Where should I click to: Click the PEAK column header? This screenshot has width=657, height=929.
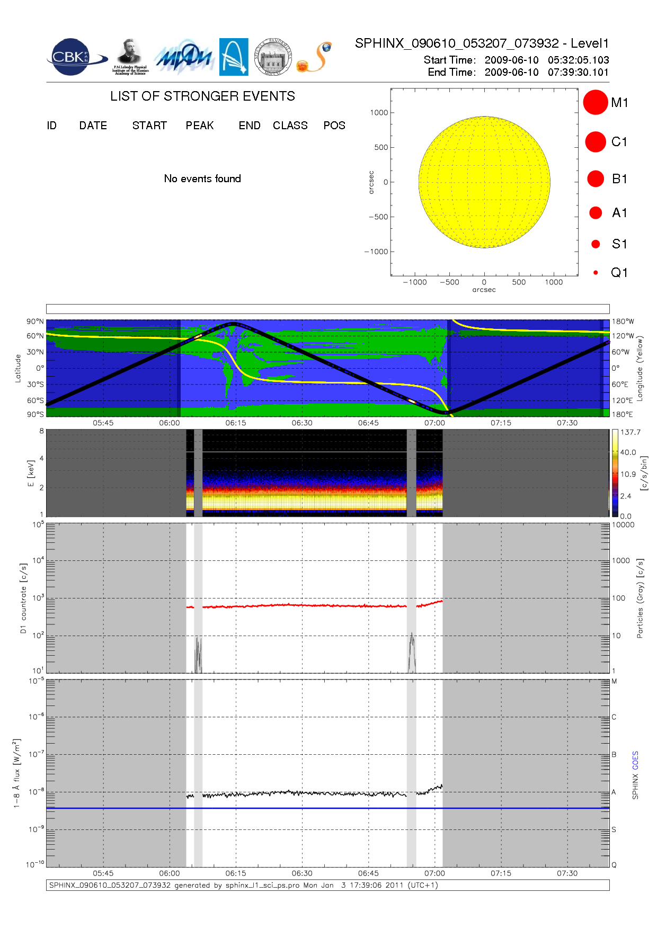200,126
